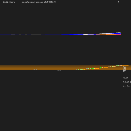Click the 'V: 0.25 X' volume text

(x=127, y=82)
